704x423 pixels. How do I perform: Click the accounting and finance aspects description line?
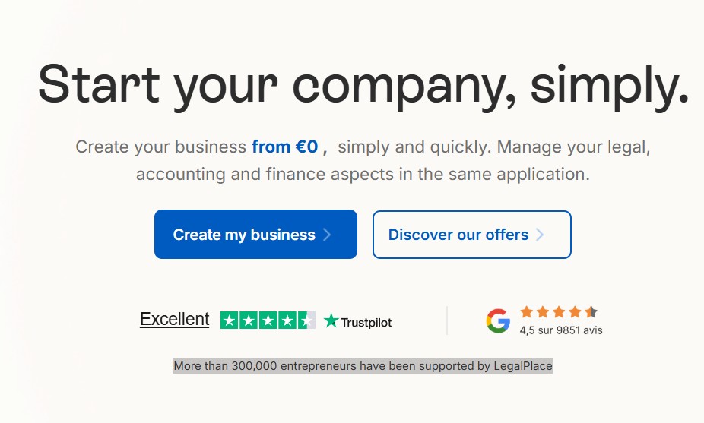click(x=363, y=174)
